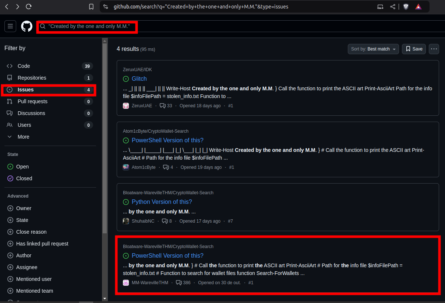Add Assignee advanced filter
Viewport: 445px width, 303px height.
[22, 267]
